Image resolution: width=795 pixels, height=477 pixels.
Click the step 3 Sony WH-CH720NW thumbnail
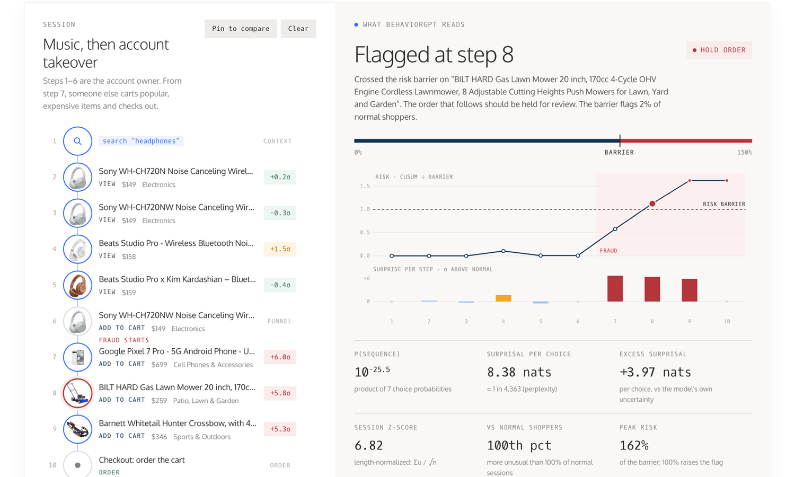point(77,213)
